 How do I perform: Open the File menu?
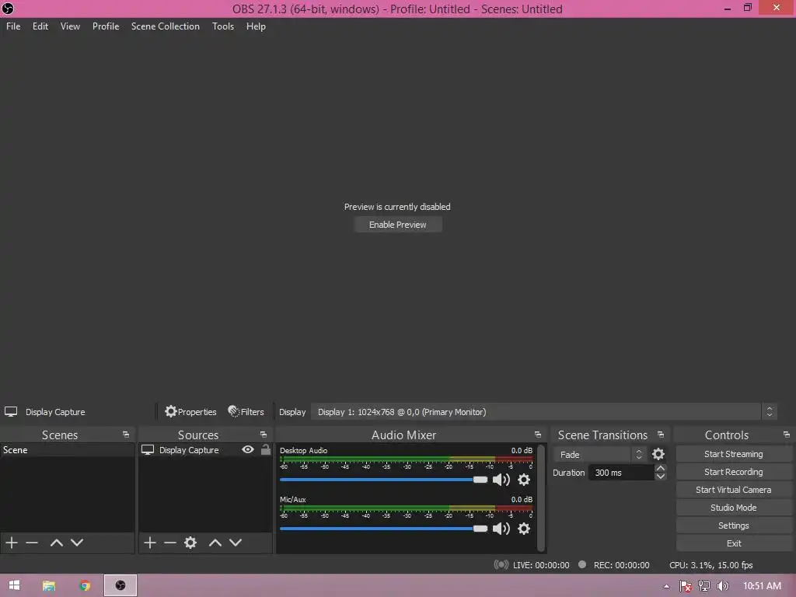(x=13, y=26)
